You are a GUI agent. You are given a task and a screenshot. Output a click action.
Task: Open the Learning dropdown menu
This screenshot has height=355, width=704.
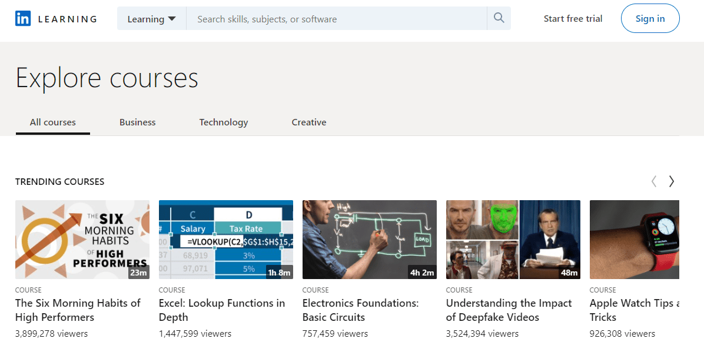151,19
